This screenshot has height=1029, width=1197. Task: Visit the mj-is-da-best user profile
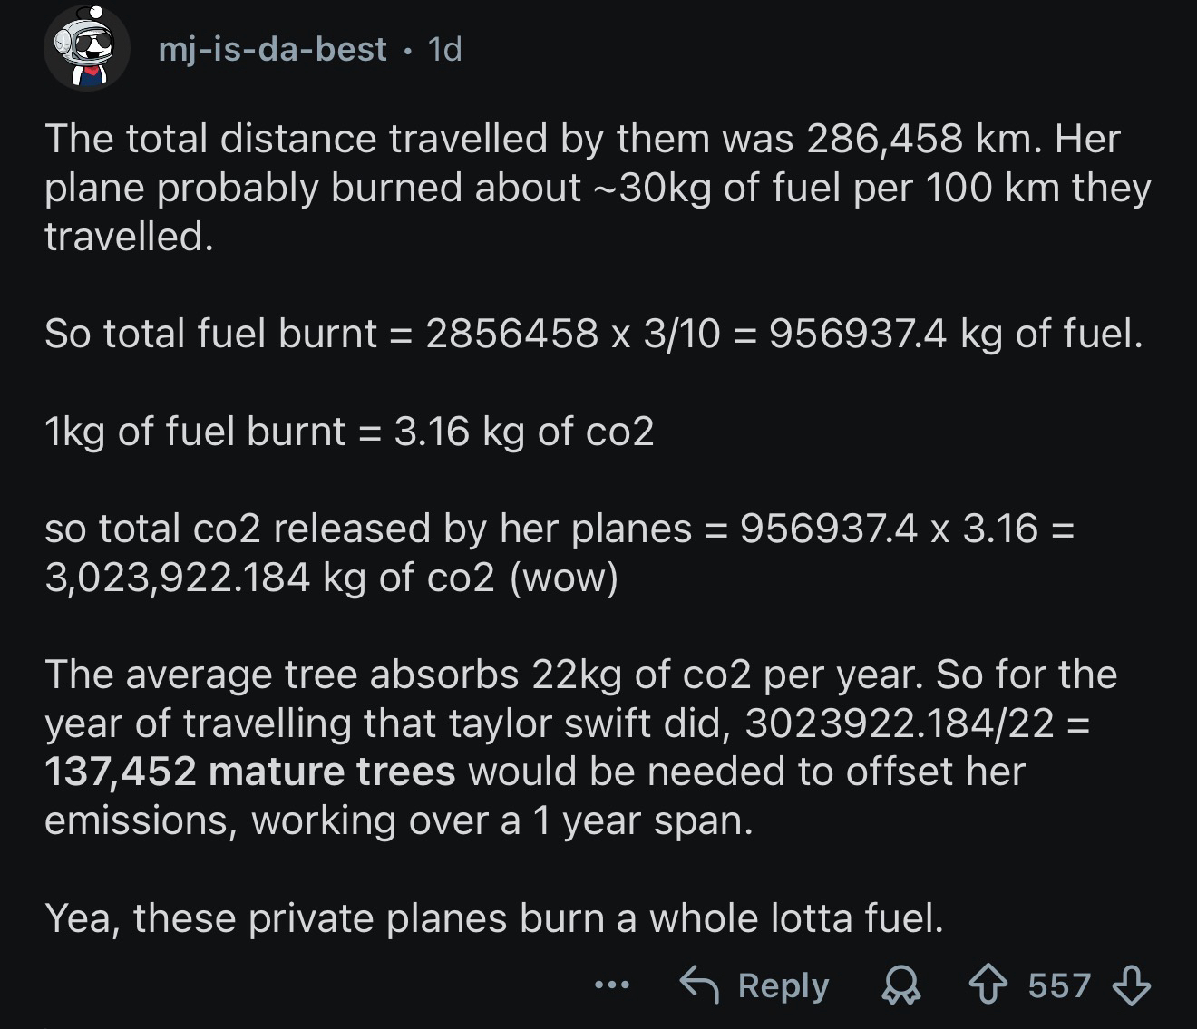click(x=272, y=49)
